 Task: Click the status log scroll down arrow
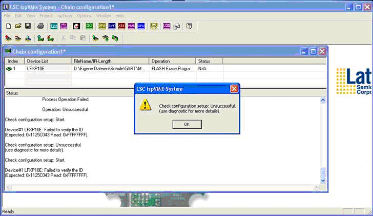tap(323, 181)
